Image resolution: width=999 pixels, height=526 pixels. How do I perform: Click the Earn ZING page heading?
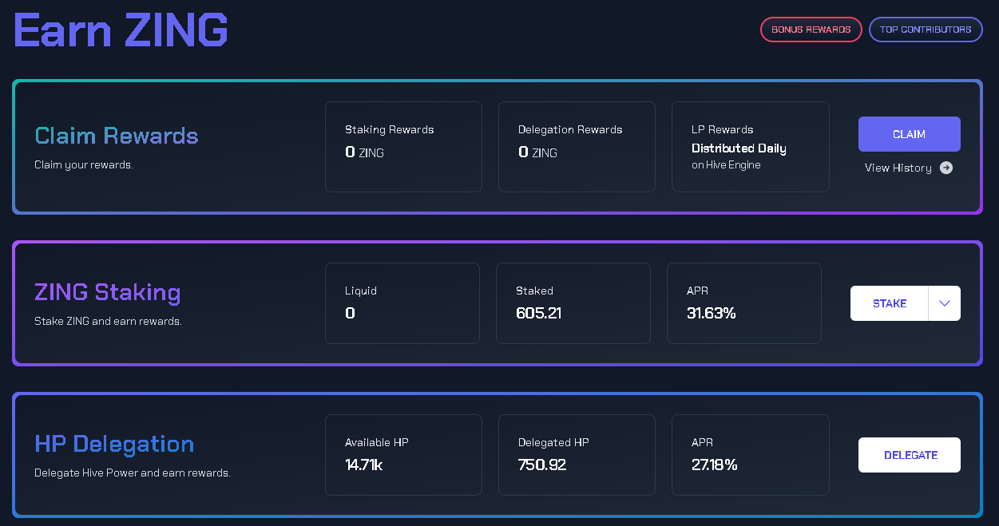coord(121,29)
